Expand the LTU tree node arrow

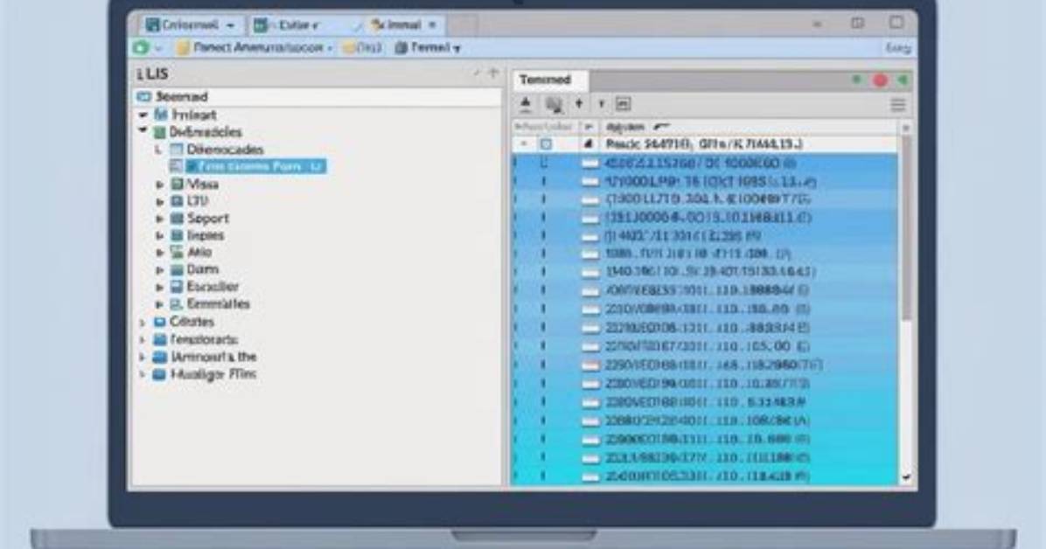160,201
